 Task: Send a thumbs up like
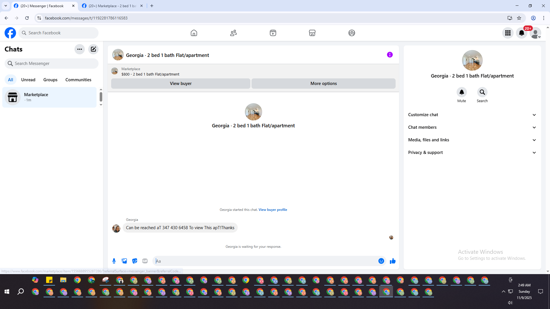[392, 261]
